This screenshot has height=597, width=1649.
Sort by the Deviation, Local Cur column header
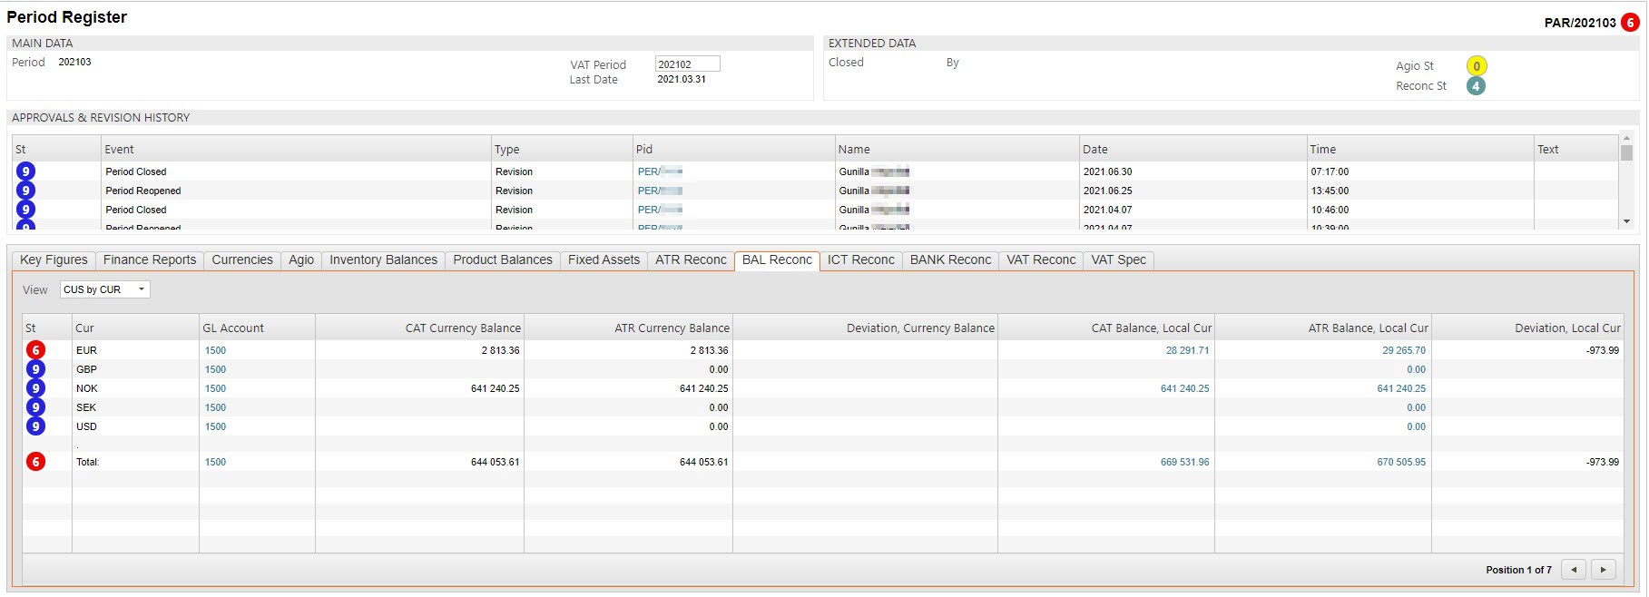pyautogui.click(x=1566, y=328)
